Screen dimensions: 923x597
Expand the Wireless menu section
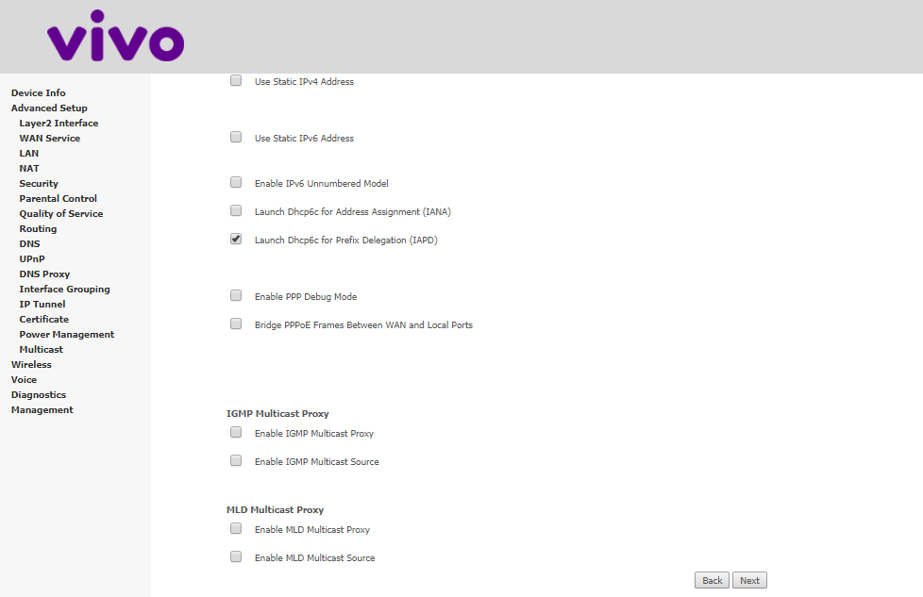pyautogui.click(x=31, y=365)
